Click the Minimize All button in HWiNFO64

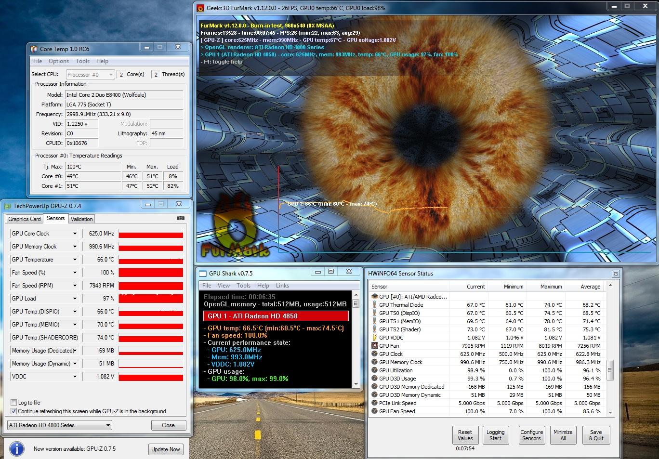(x=563, y=435)
